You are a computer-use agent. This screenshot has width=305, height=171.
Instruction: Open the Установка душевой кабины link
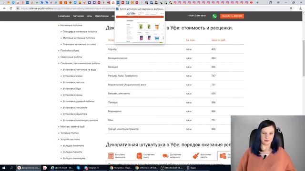(78, 101)
